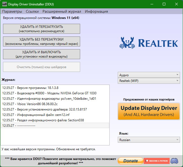Click the DDU app icon in title bar
183x167 pixels.
tap(4, 4)
